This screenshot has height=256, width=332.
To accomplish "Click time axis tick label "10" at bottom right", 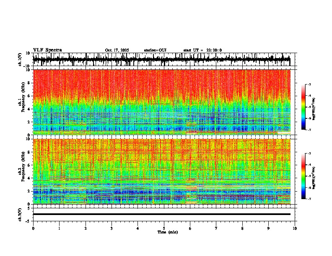I will [x=295, y=228].
